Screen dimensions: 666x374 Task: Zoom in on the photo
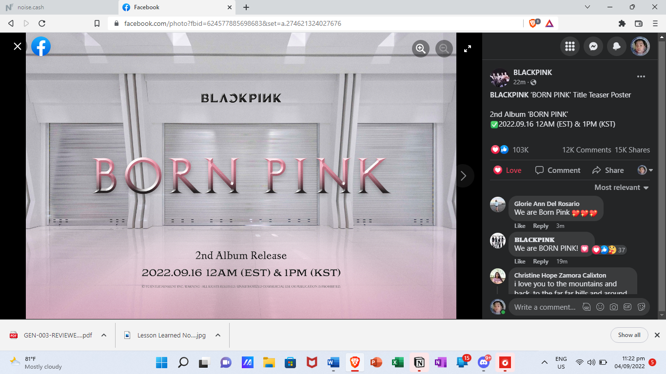(x=421, y=48)
